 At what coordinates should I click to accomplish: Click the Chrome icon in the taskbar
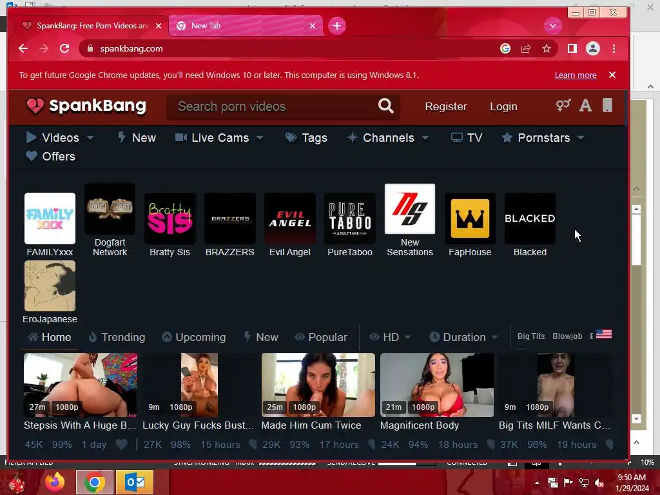click(95, 482)
